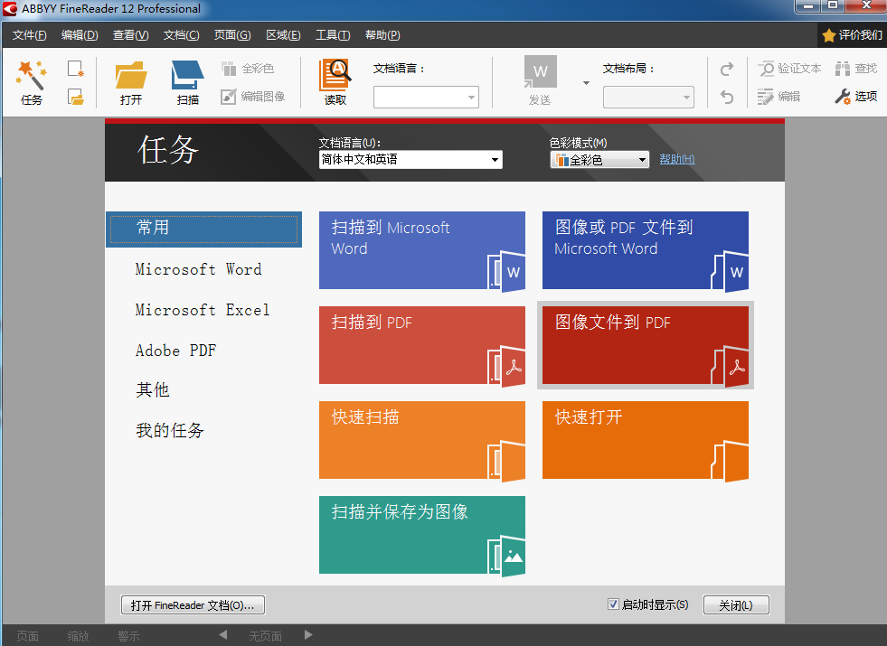Switch to the Microsoft Excel task category
This screenshot has width=887, height=646.
(x=201, y=310)
